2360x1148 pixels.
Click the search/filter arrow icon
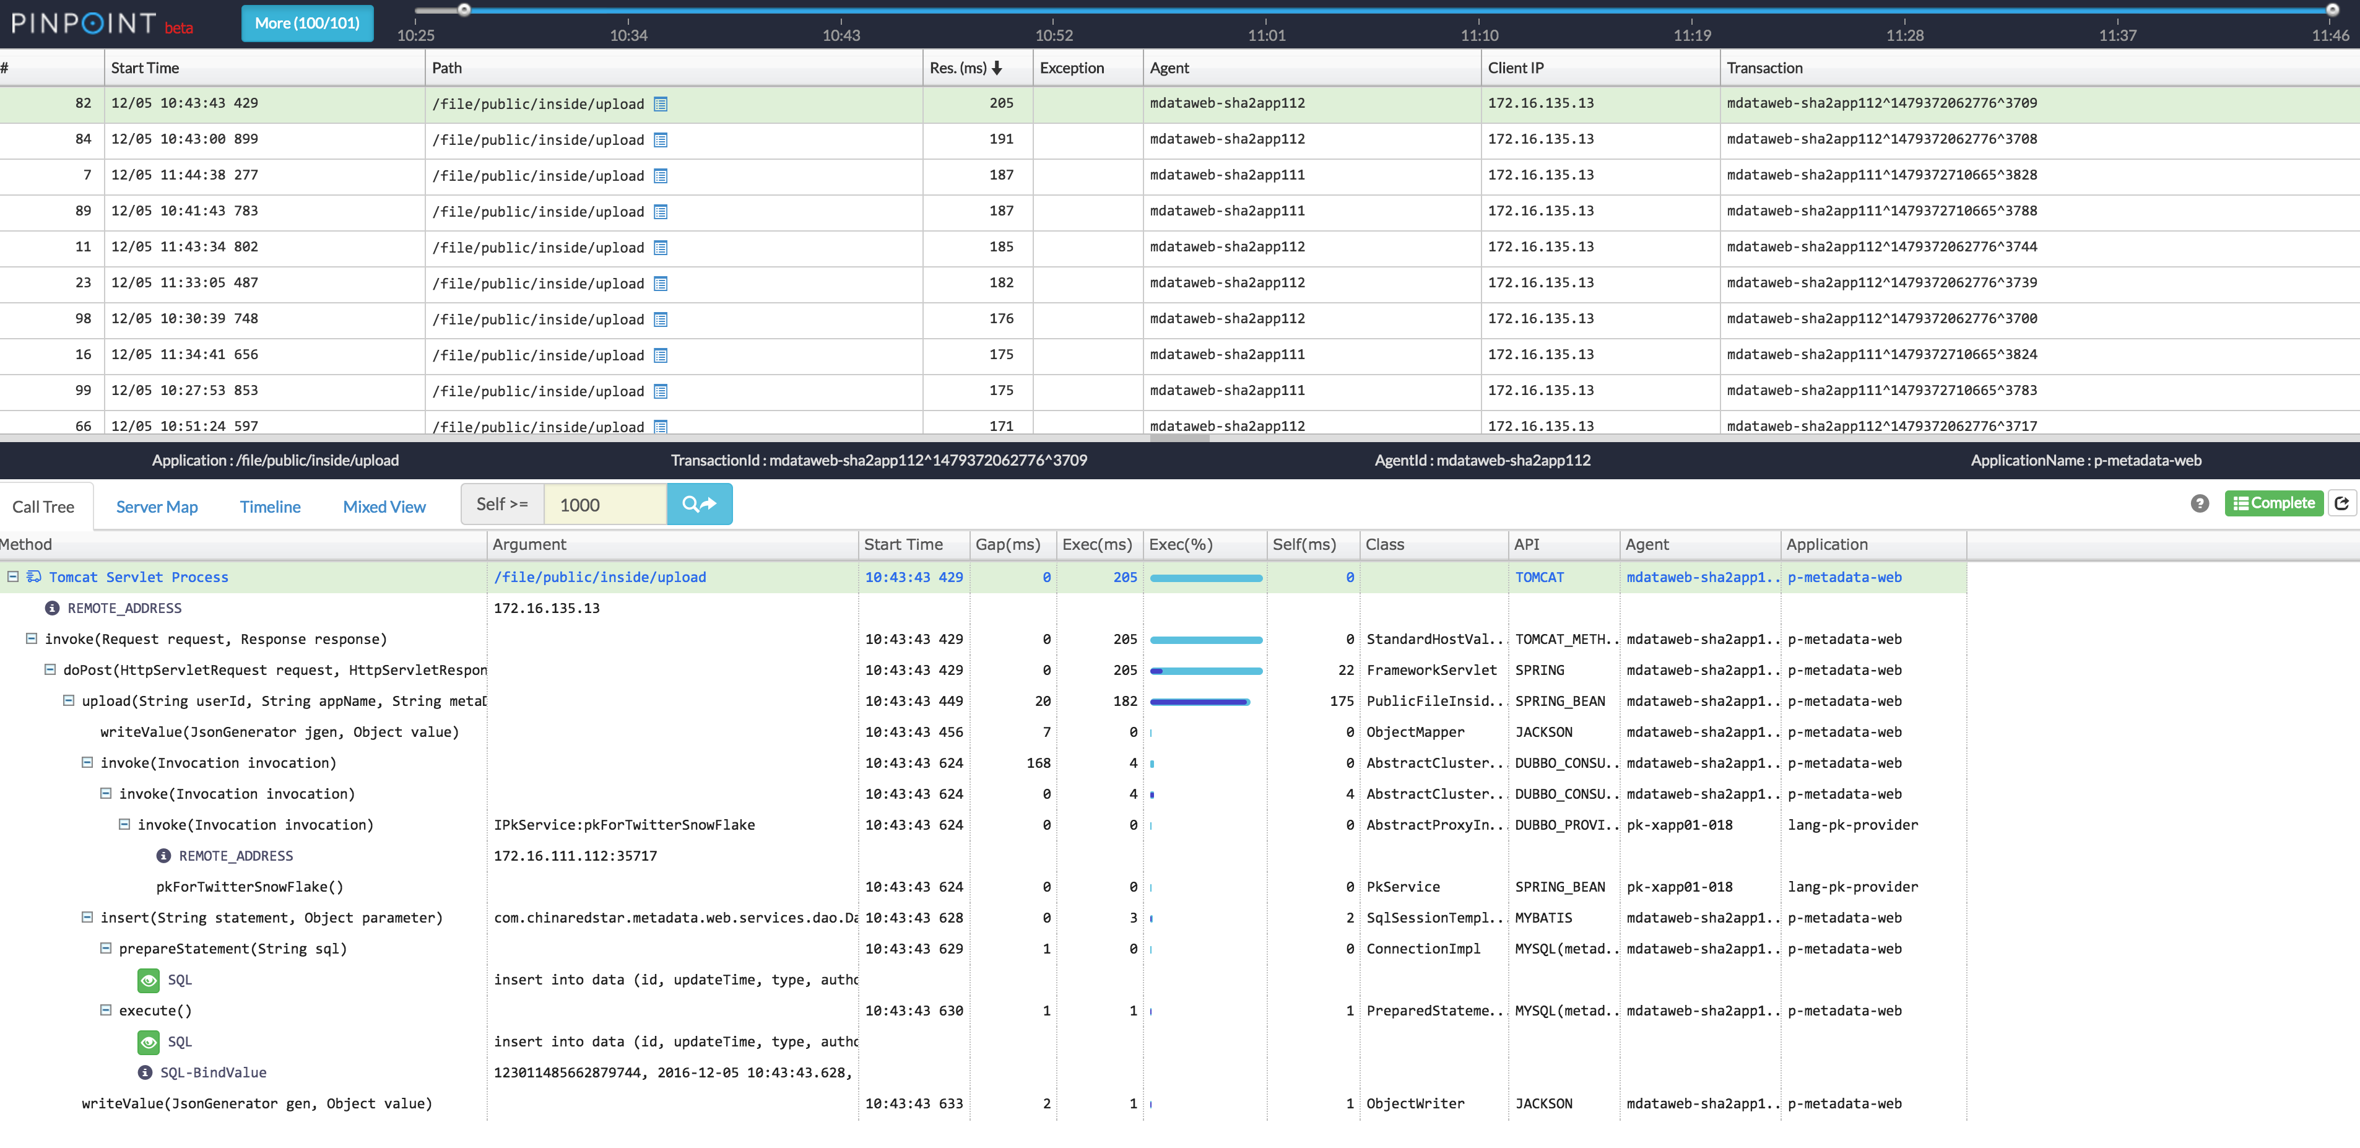click(698, 504)
